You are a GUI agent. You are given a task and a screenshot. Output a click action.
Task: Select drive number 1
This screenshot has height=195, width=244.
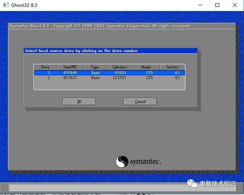(49, 73)
